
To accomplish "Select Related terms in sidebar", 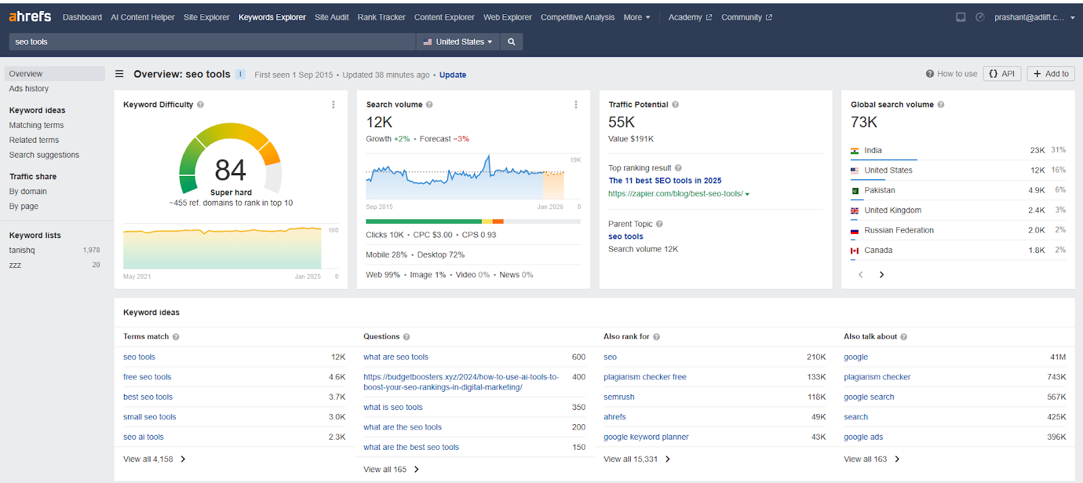I will [x=34, y=140].
